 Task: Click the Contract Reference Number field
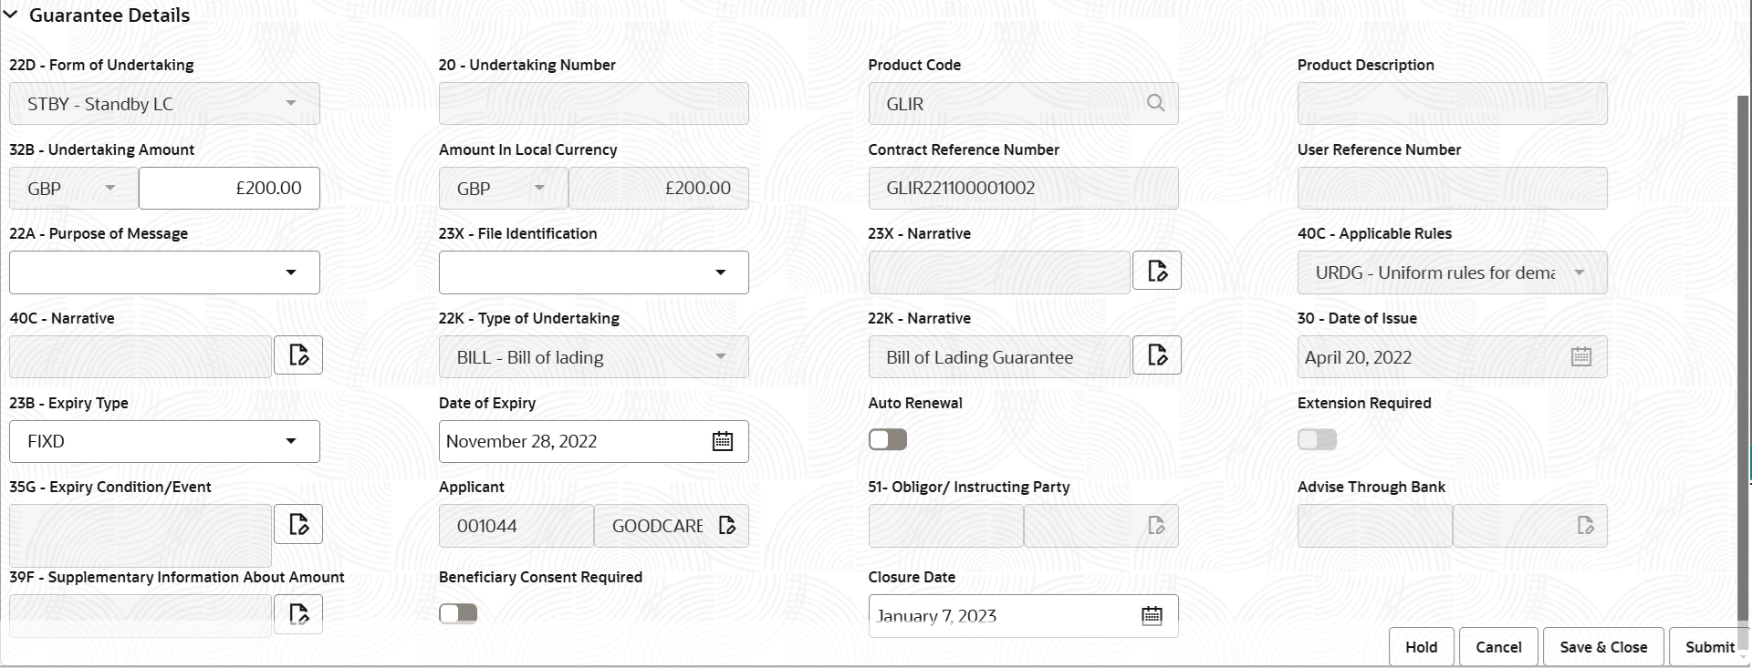click(1024, 189)
